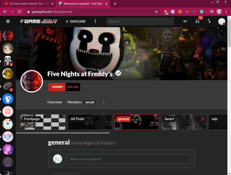Open the header three-dot menu next to Explore
The height and width of the screenshot is (175, 231).
coord(95,21)
